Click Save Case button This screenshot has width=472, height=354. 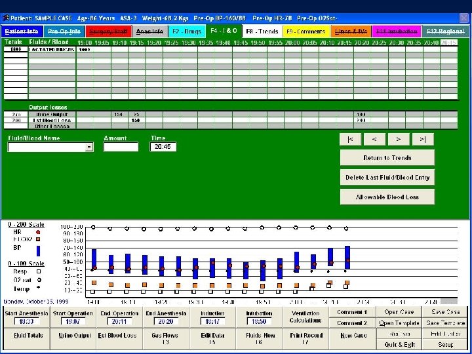click(x=445, y=312)
